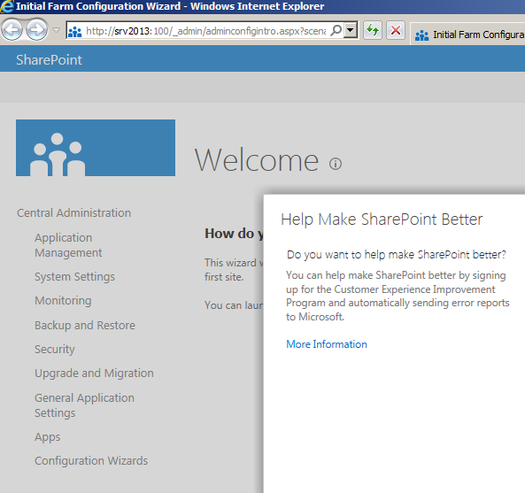Click the red Stop loading button
The height and width of the screenshot is (493, 525).
396,31
